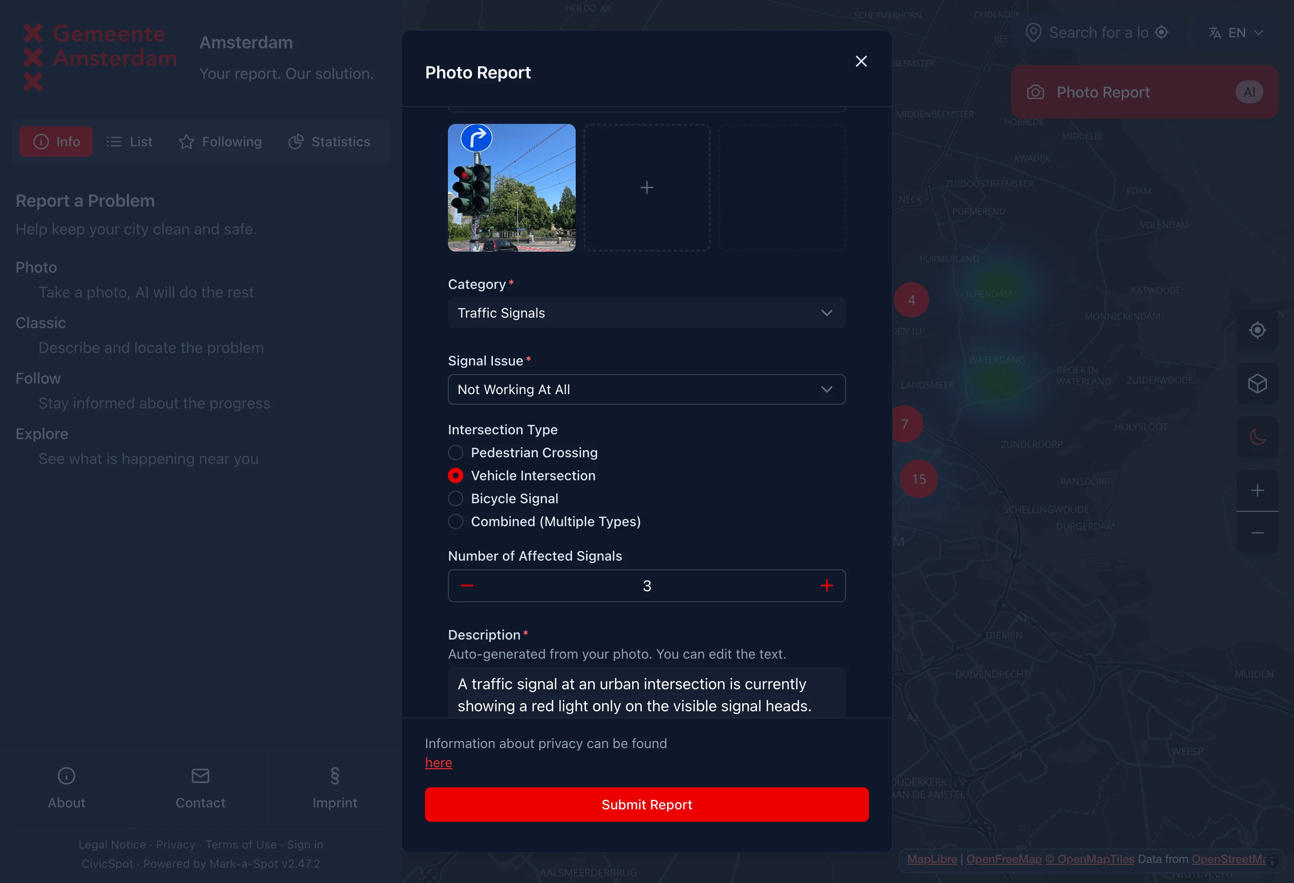Select Combined (Multiple Types)

pyautogui.click(x=456, y=521)
